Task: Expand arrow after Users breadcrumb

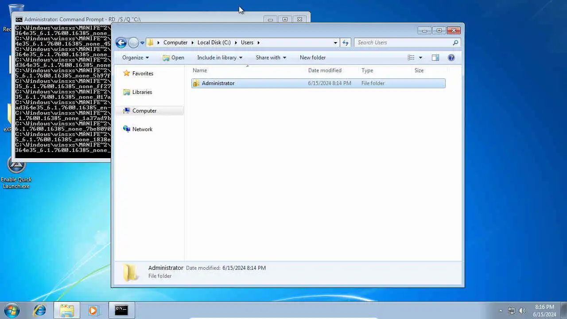Action: (x=258, y=43)
